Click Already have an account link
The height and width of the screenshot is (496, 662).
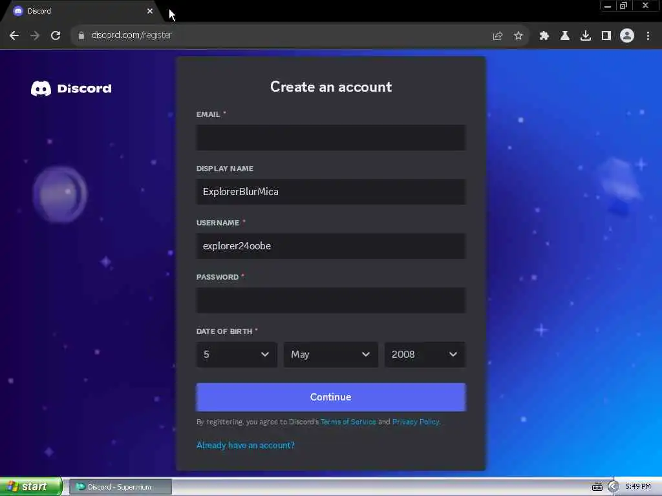click(245, 446)
